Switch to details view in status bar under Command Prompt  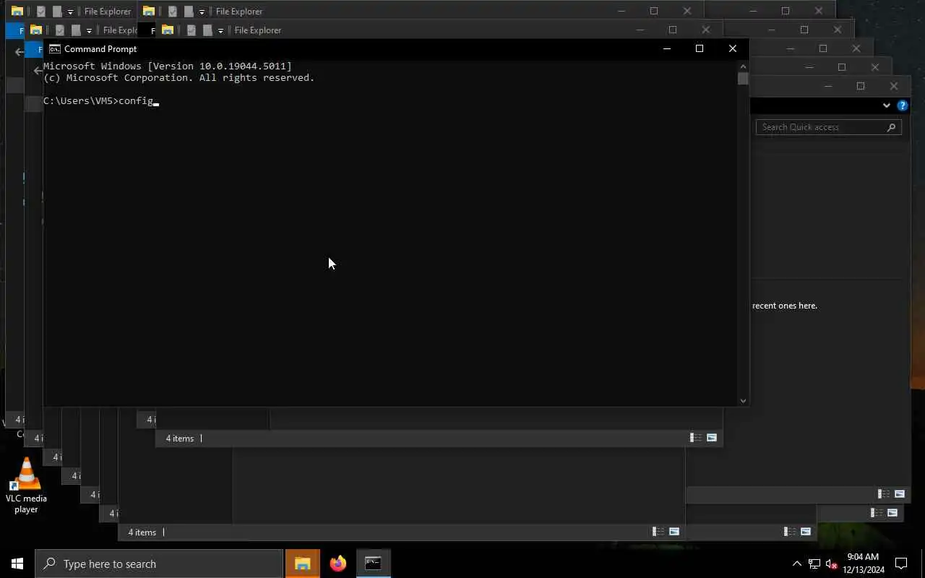[x=696, y=438]
